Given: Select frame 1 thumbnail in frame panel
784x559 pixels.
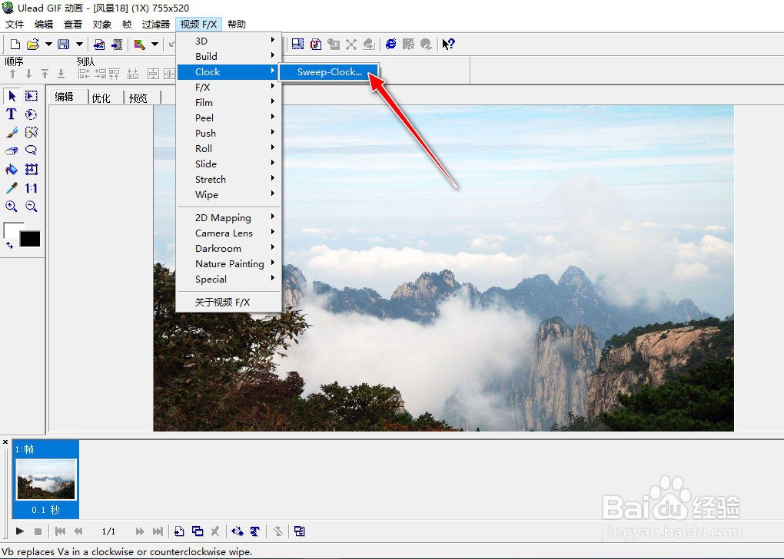Looking at the screenshot, I should click(46, 480).
